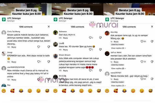Expand View replies (8) under Jeff aL Walid
This screenshot has width=155, height=103.
click(118, 68)
